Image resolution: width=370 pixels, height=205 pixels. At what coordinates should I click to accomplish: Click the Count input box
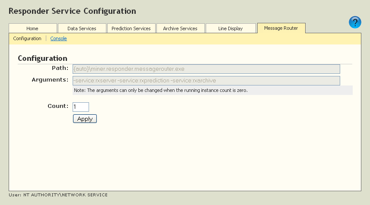pos(81,107)
